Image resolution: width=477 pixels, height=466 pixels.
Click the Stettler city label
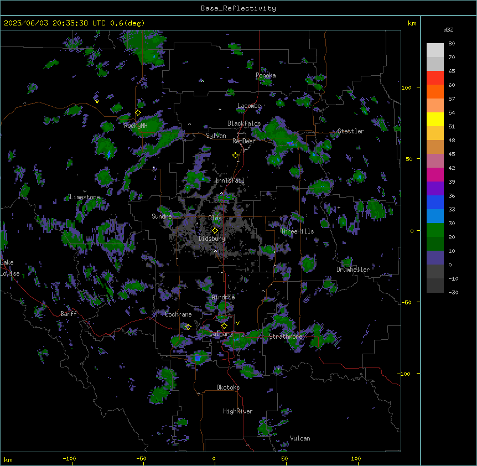click(351, 131)
